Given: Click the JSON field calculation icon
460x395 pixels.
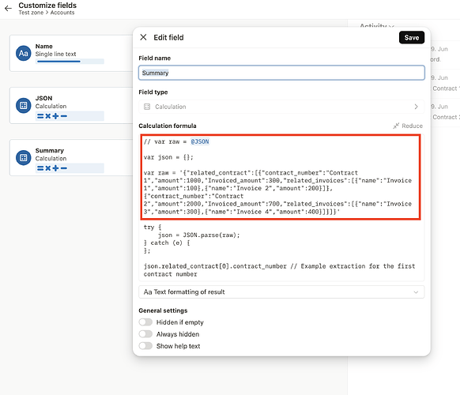Looking at the screenshot, I should click(x=24, y=105).
